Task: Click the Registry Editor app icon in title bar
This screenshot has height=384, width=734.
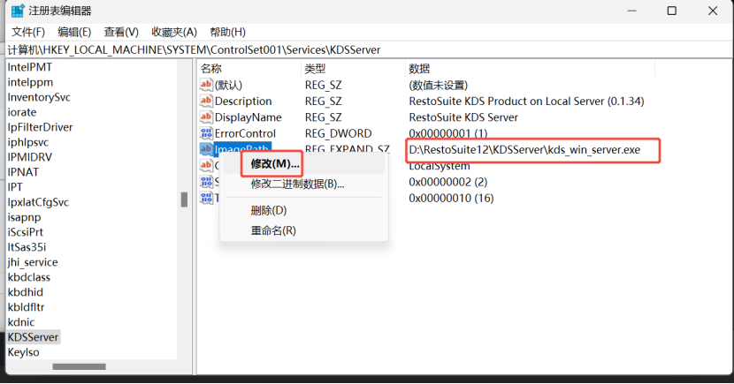Action: coord(18,11)
